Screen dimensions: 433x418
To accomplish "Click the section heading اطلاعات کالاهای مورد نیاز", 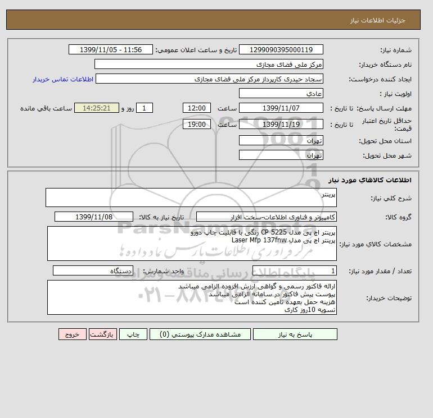I will (370, 180).
